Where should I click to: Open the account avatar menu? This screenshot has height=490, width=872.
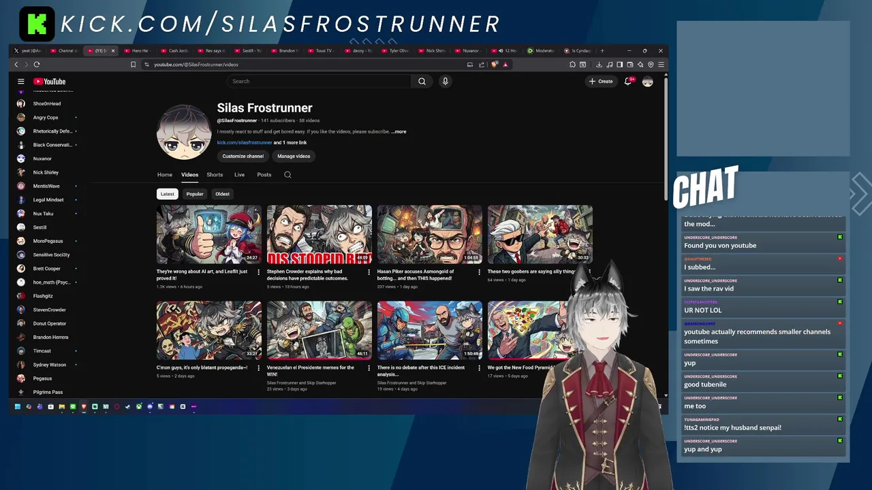coord(647,82)
